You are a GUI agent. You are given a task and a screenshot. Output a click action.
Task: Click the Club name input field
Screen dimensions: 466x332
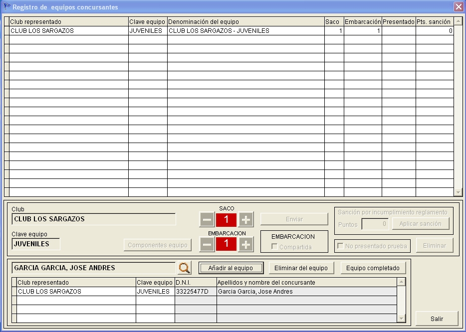pyautogui.click(x=94, y=219)
